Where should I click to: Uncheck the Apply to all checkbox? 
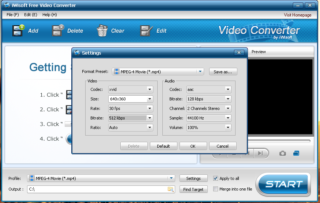pos(215,178)
